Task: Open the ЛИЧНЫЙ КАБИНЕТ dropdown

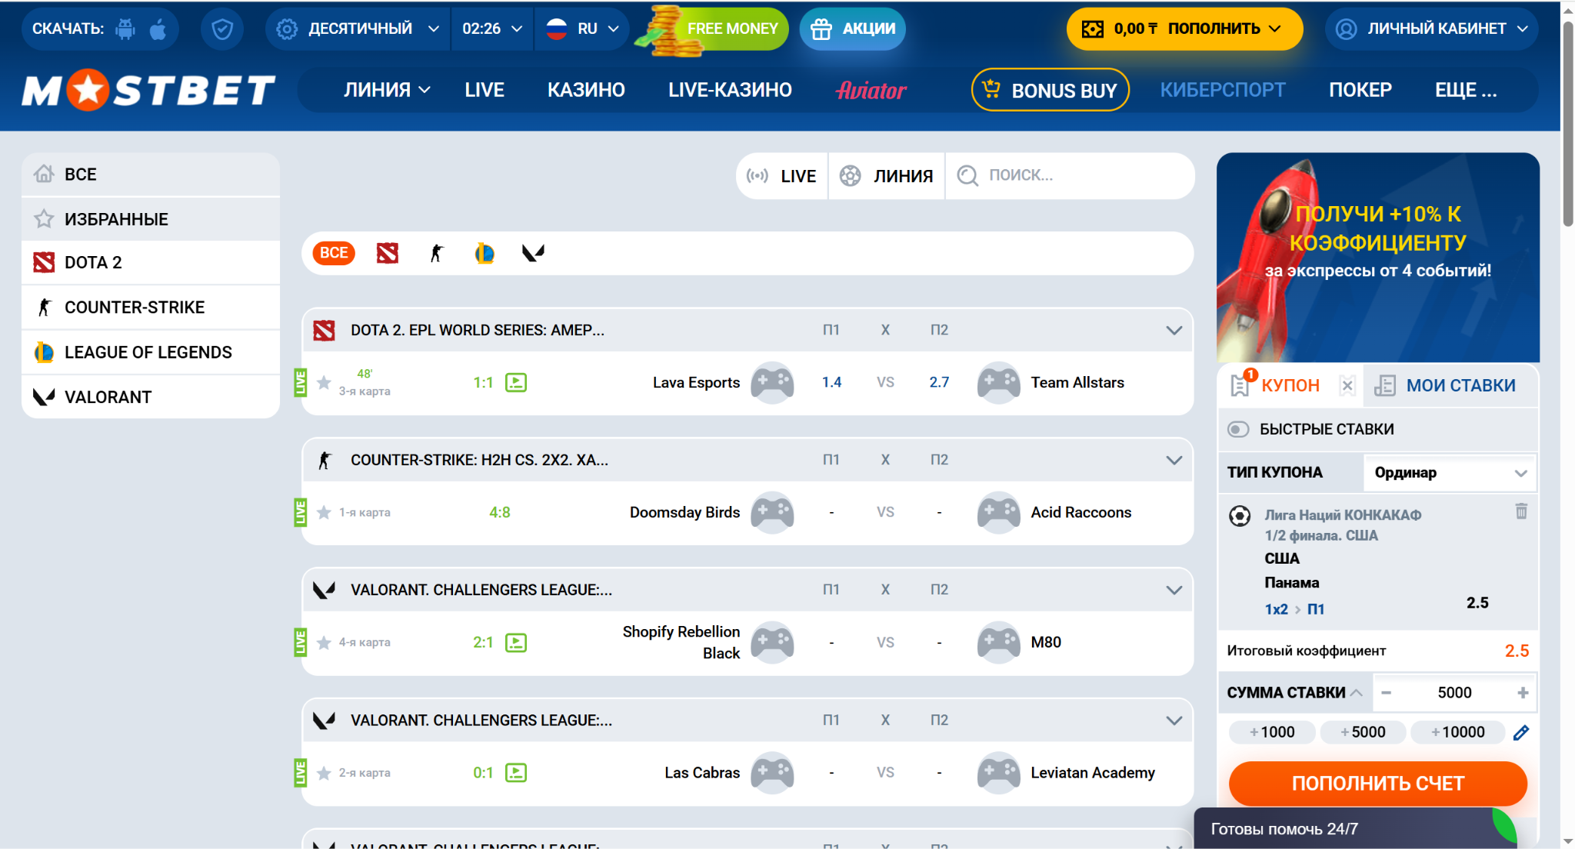Action: (x=1432, y=29)
